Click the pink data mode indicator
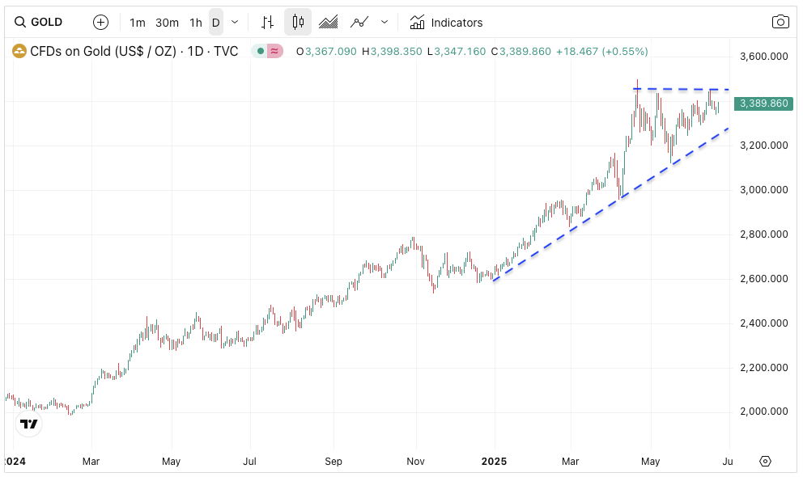This screenshot has height=477, width=803. coord(275,52)
